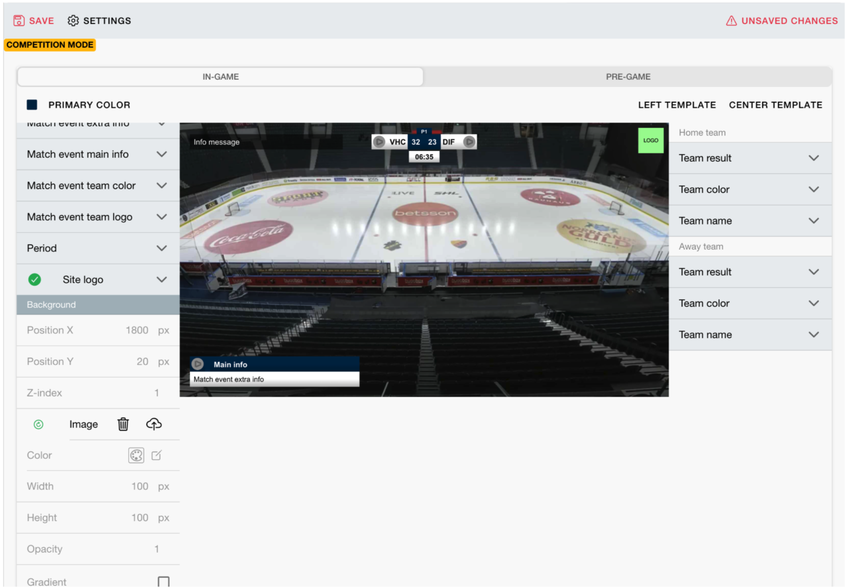Click the unsaved changes warning triangle
This screenshot has height=588, width=845.
pyautogui.click(x=731, y=20)
